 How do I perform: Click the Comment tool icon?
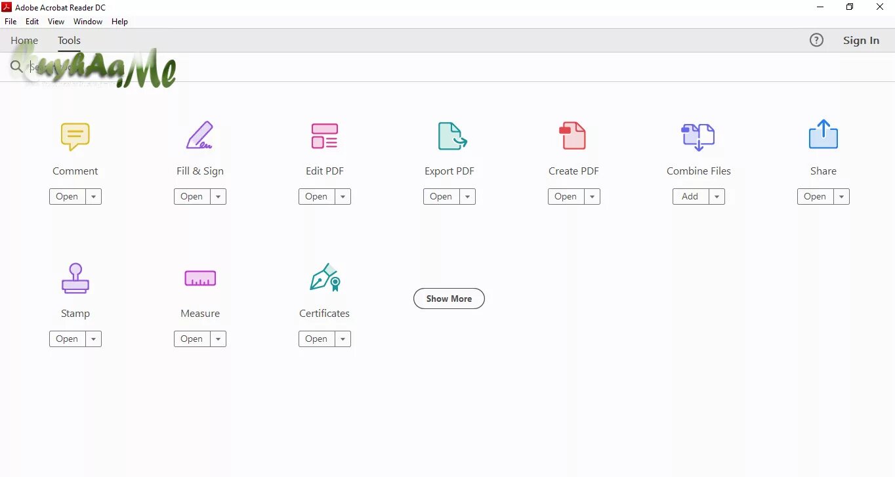pyautogui.click(x=75, y=136)
